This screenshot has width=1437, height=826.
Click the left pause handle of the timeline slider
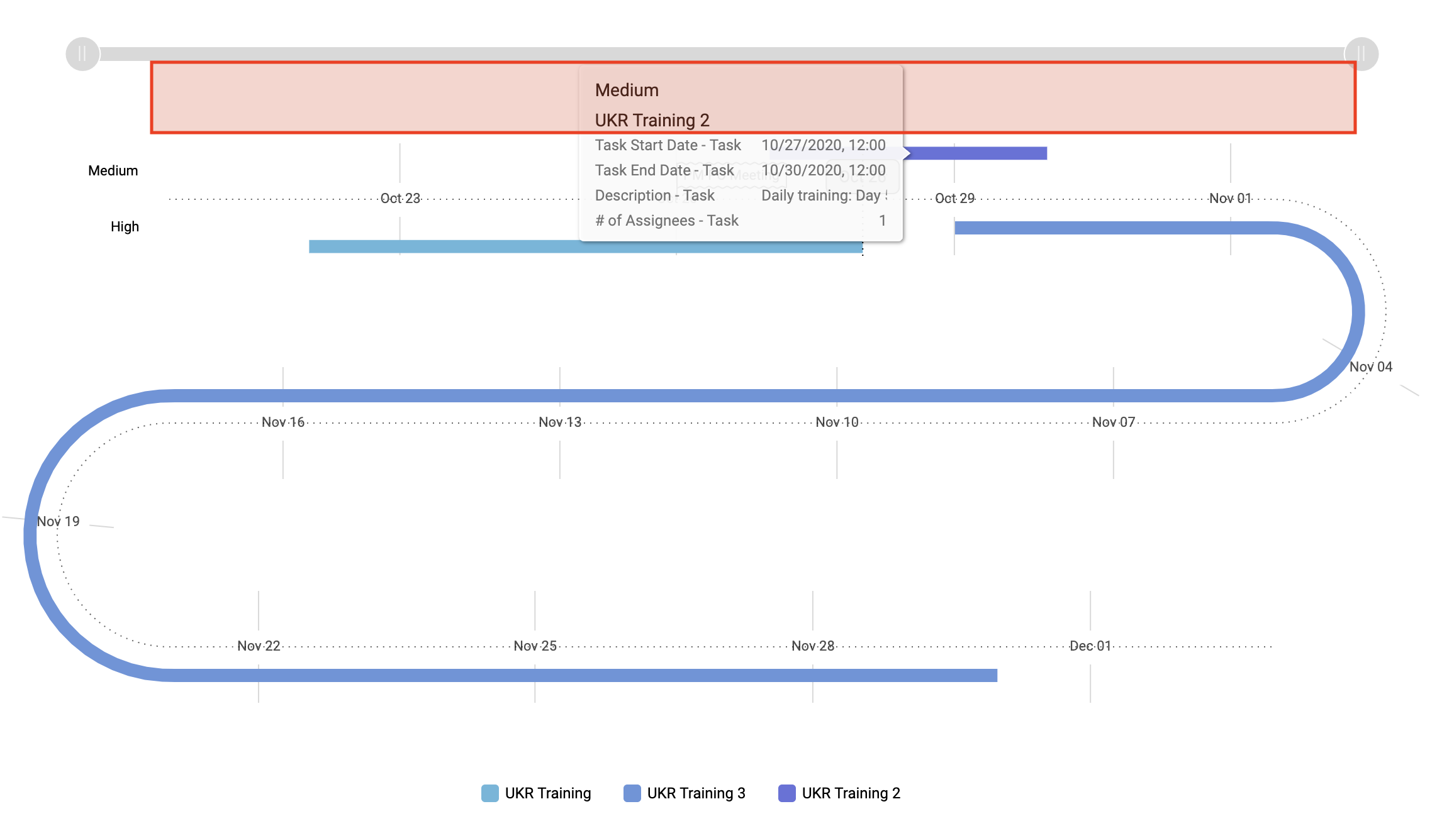tap(81, 53)
